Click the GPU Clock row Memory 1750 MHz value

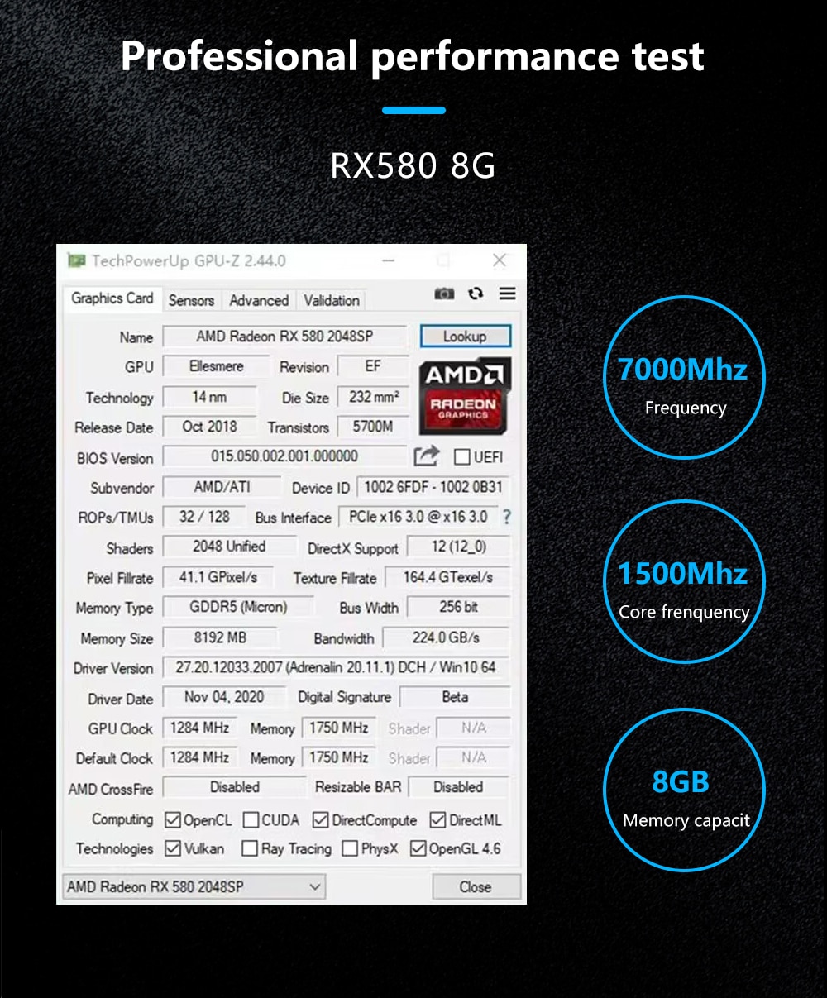point(339,728)
